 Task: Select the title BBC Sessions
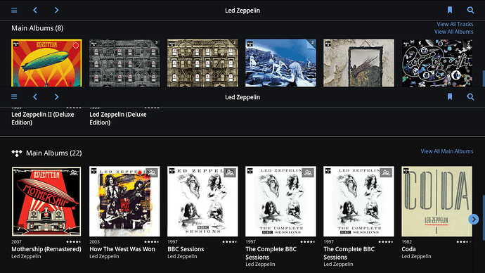coord(186,249)
